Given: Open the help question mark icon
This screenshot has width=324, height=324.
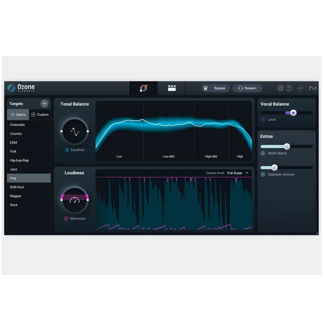Looking at the screenshot, I should click(x=289, y=88).
